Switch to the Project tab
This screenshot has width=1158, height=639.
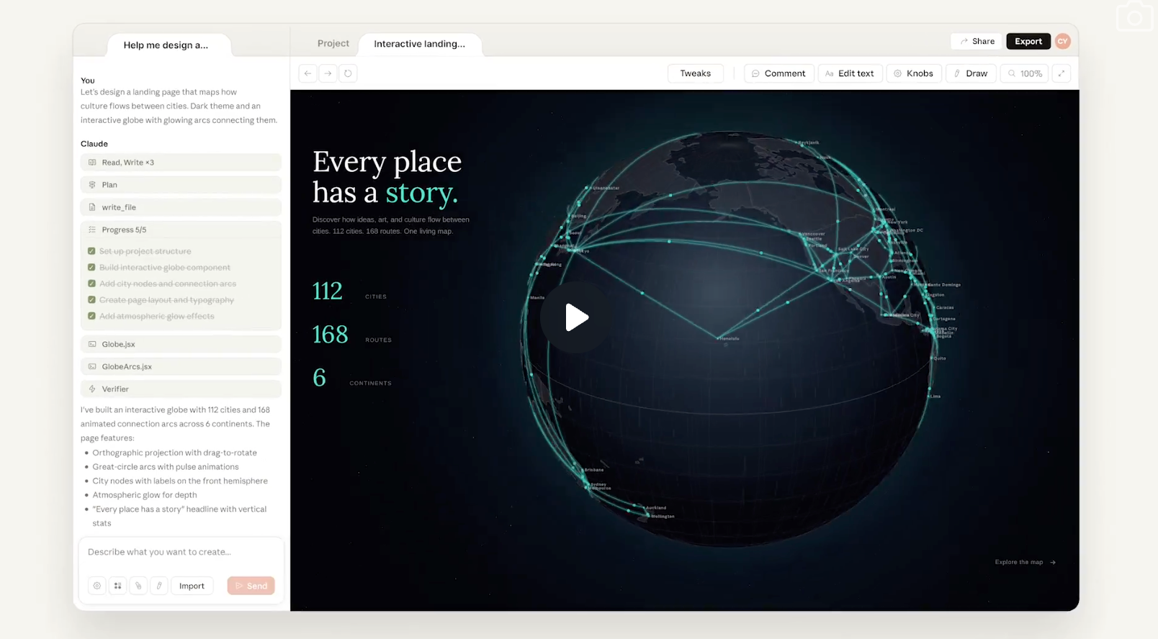(x=333, y=44)
